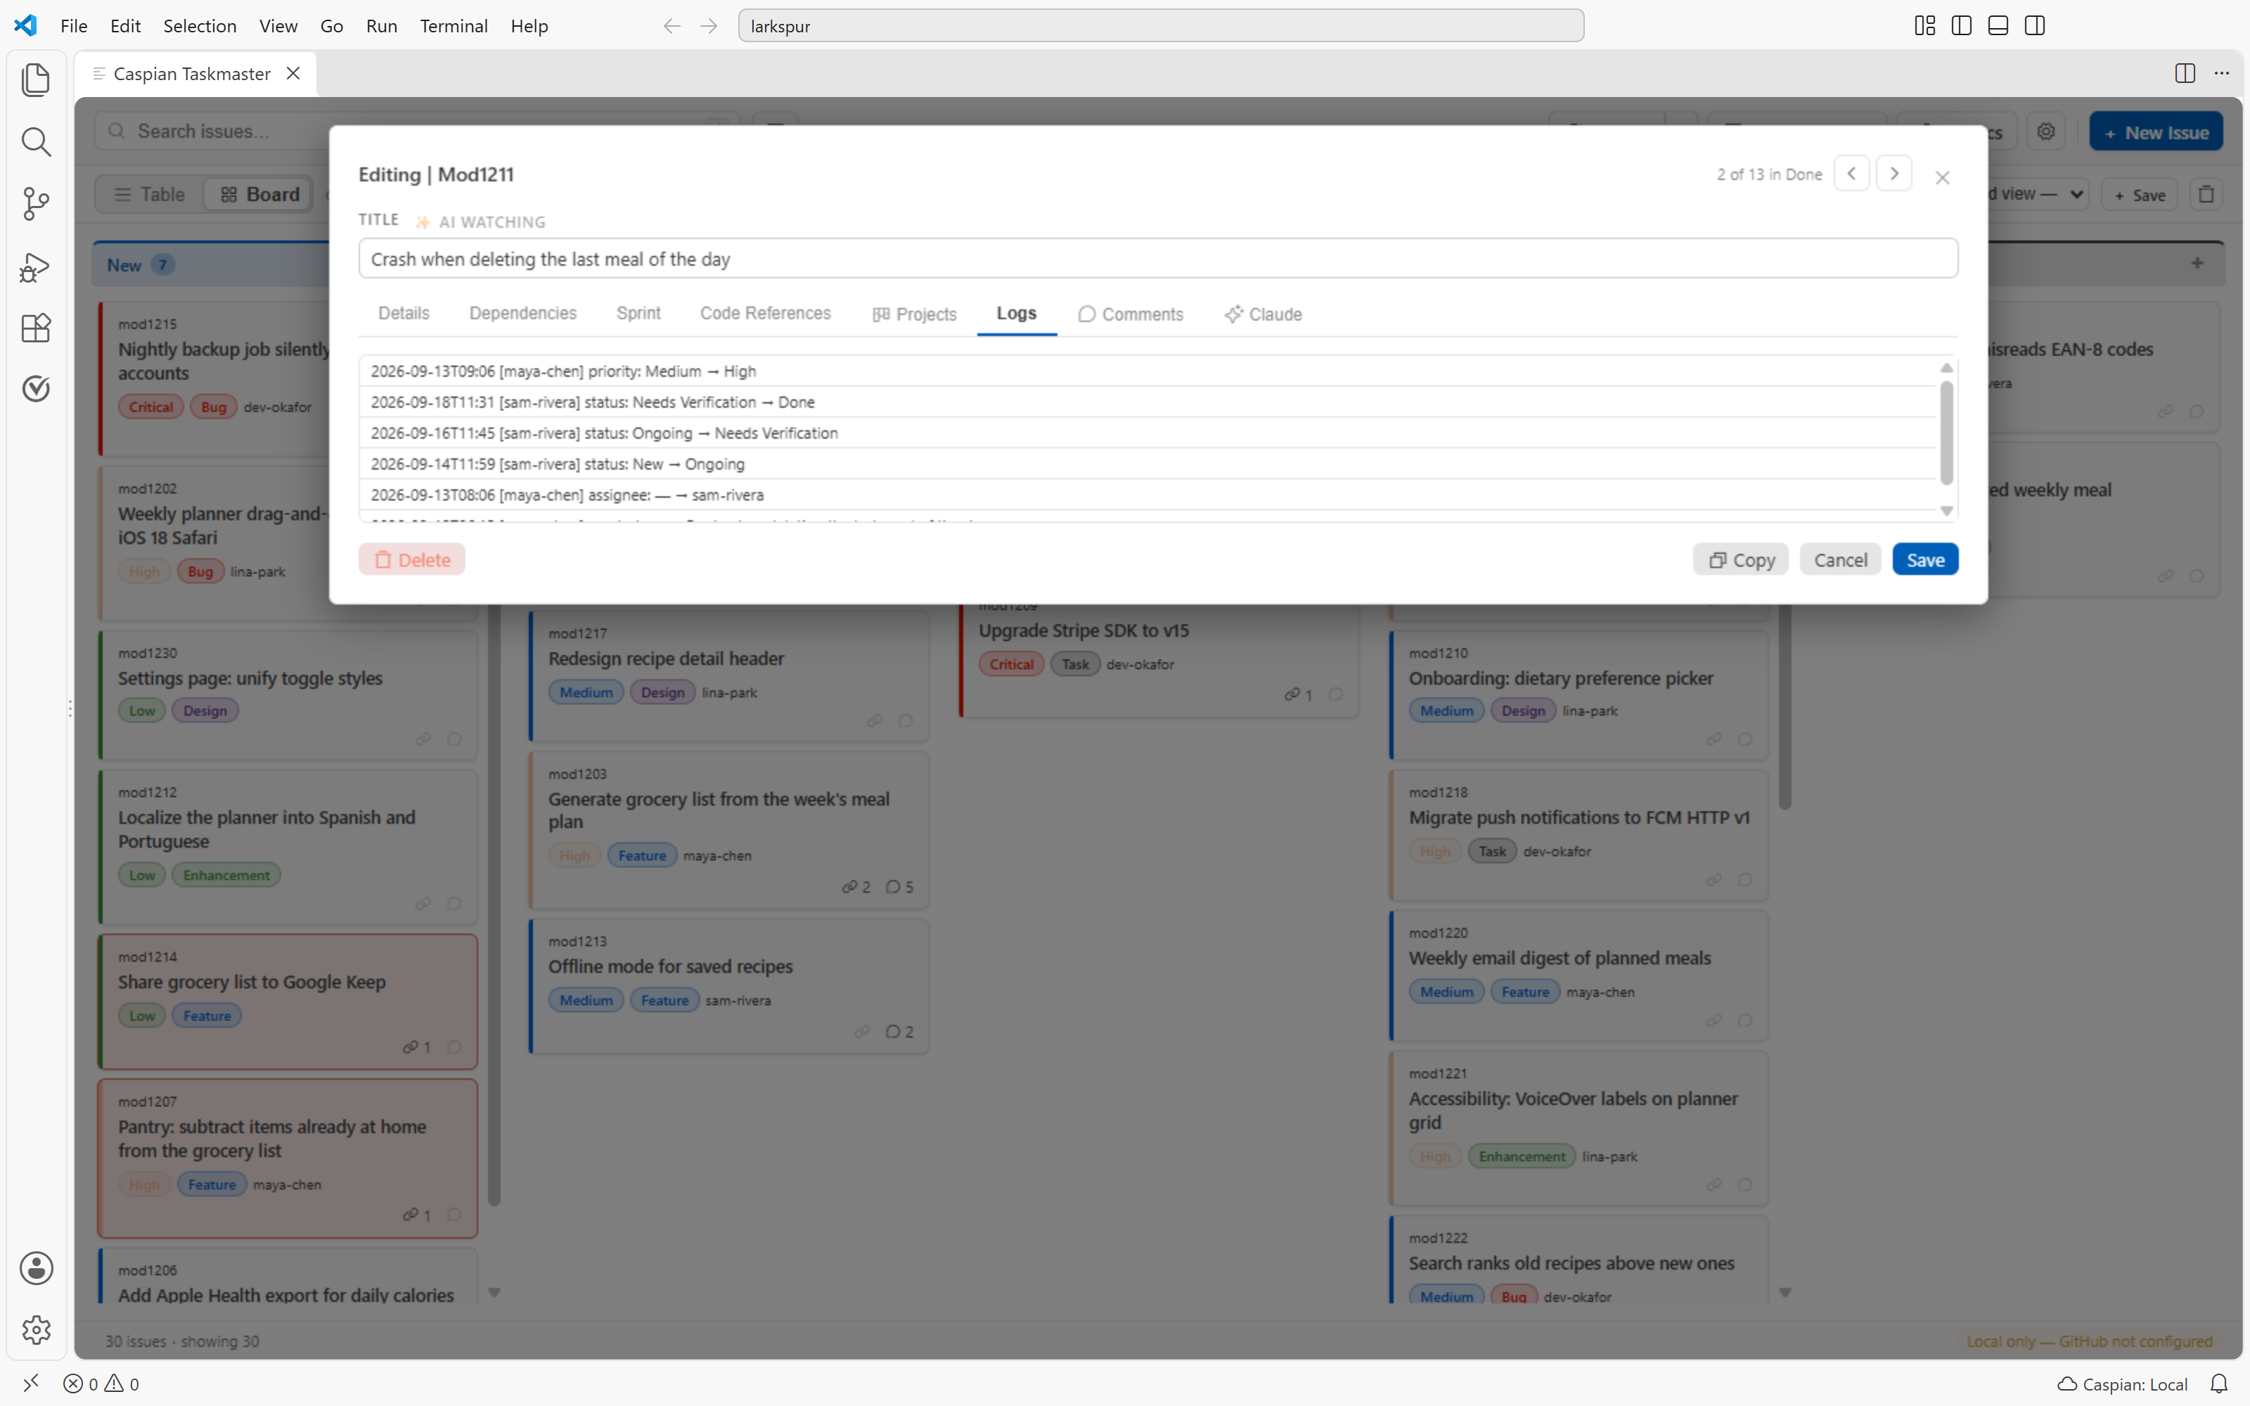The width and height of the screenshot is (2250, 1406).
Task: Save the edited issue with the blue Save button
Action: pos(1924,560)
